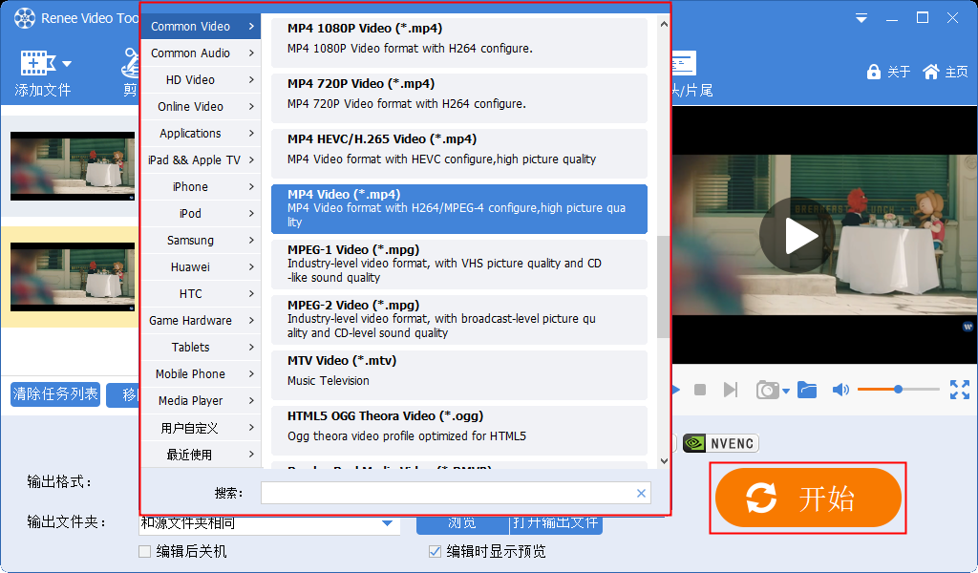978x573 pixels.
Task: Choose MP4 720P Video format
Action: pyautogui.click(x=459, y=98)
